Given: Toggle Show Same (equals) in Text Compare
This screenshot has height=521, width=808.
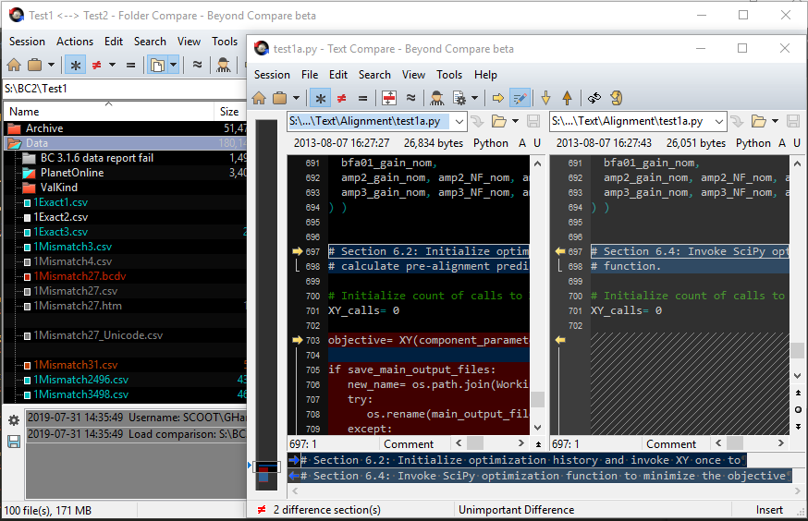Looking at the screenshot, I should click(362, 98).
